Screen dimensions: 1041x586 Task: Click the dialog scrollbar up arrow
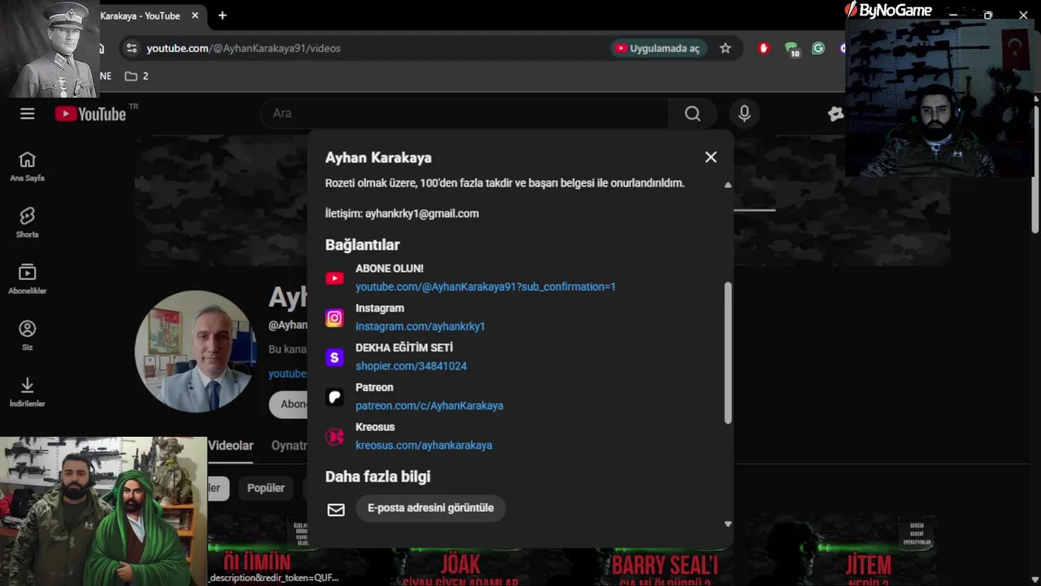click(x=728, y=186)
